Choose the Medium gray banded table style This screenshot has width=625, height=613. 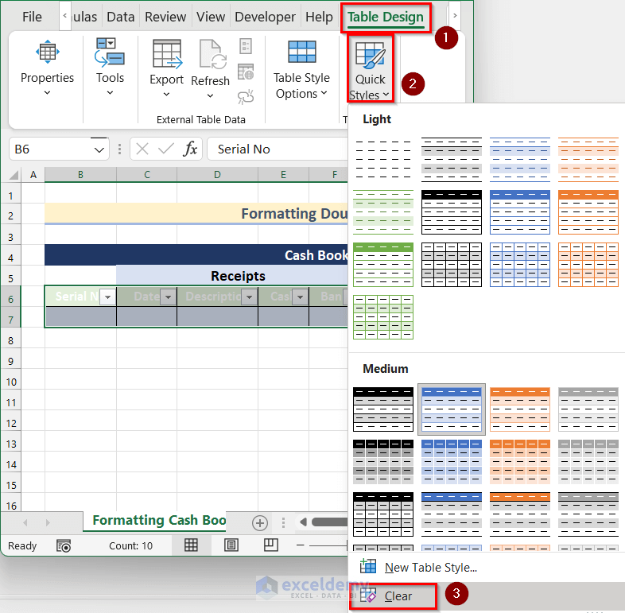(x=588, y=409)
